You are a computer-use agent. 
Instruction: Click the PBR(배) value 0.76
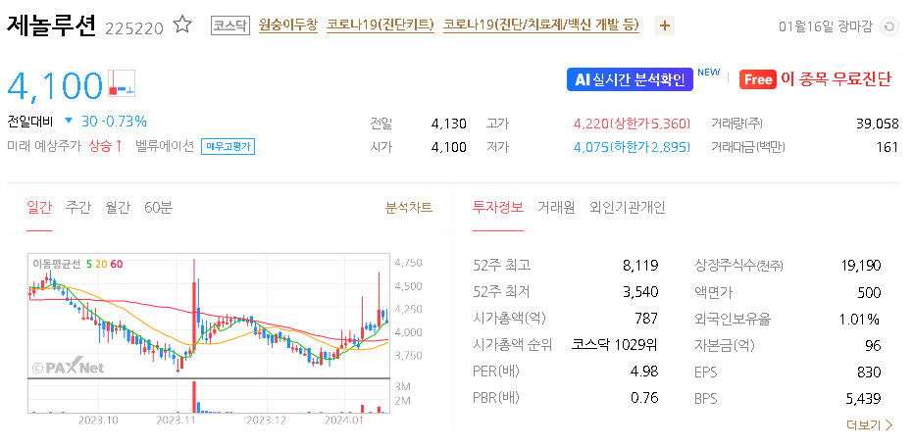644,397
